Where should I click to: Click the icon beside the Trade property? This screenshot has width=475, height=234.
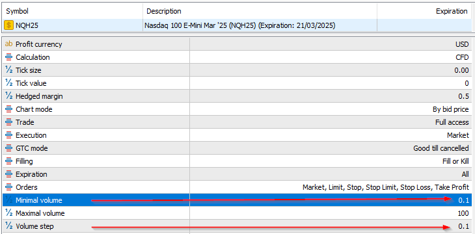tap(9, 122)
